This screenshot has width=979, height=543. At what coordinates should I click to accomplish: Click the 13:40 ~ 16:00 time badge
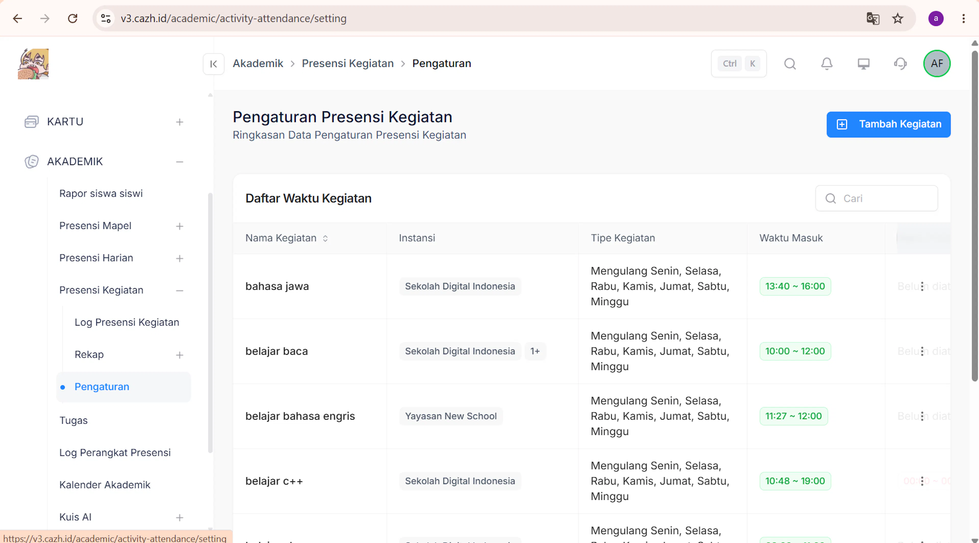click(x=795, y=286)
